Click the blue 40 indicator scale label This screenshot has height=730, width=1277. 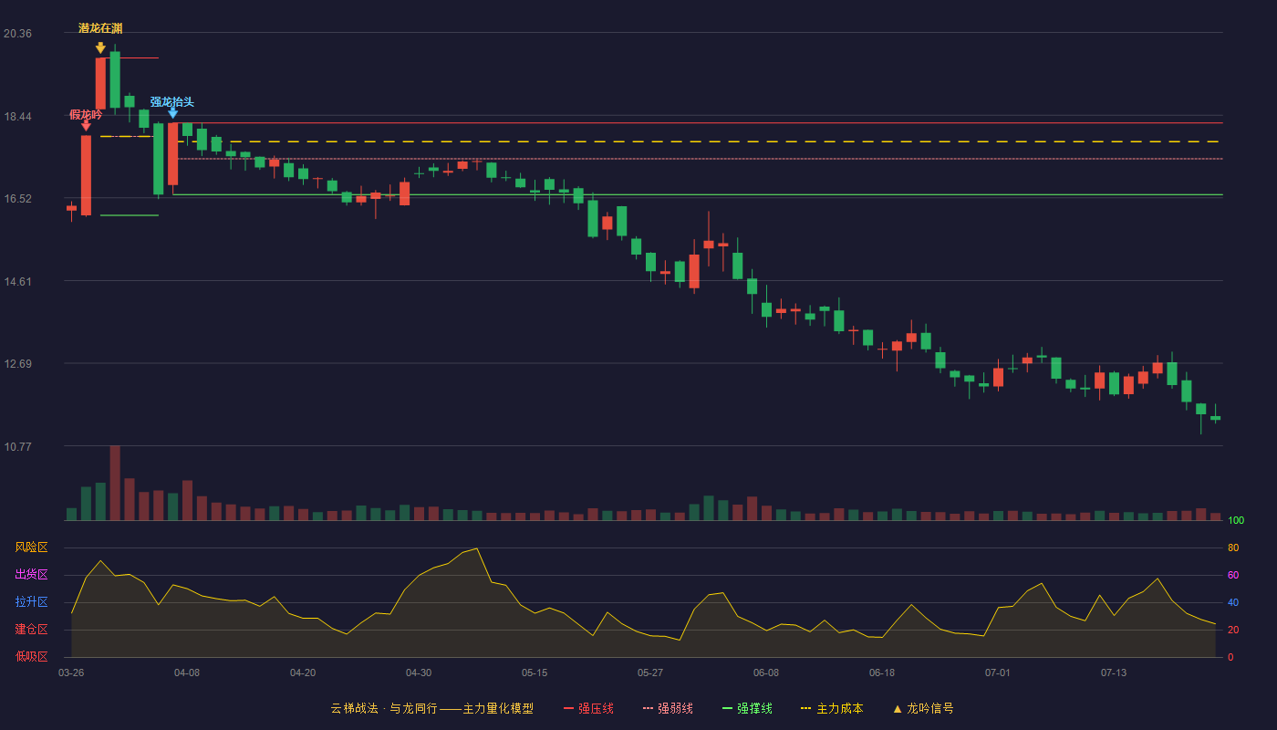(1233, 603)
